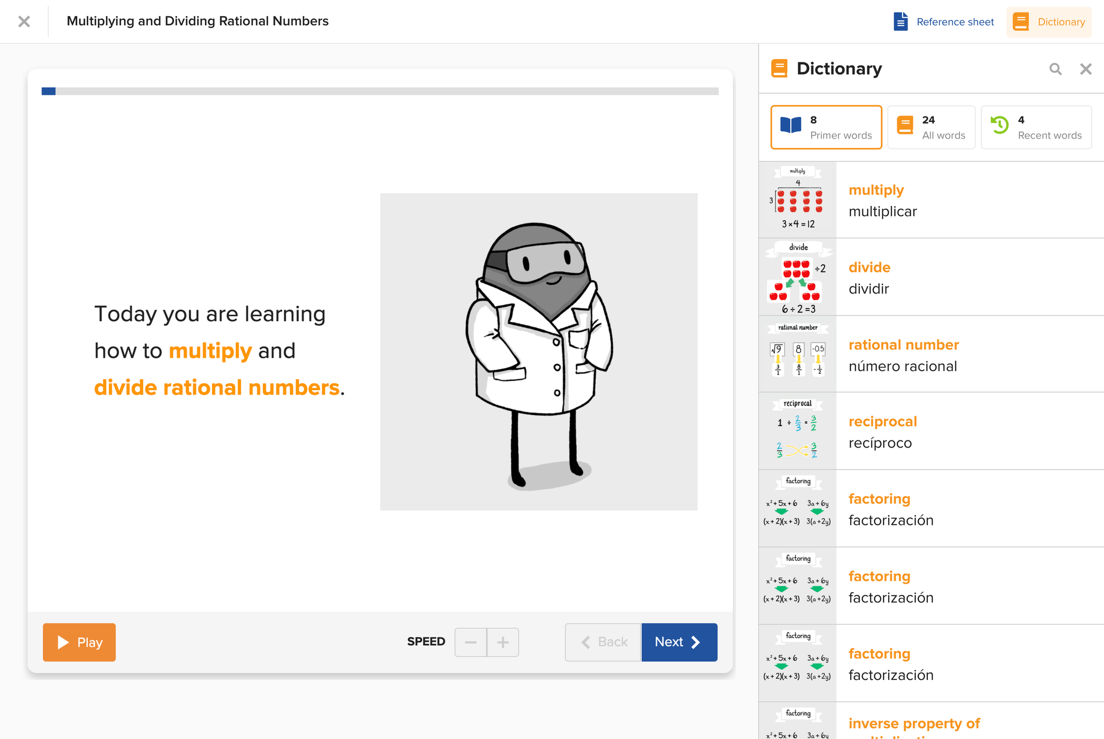Select the rational number entry
The width and height of the screenshot is (1104, 739).
click(903, 345)
